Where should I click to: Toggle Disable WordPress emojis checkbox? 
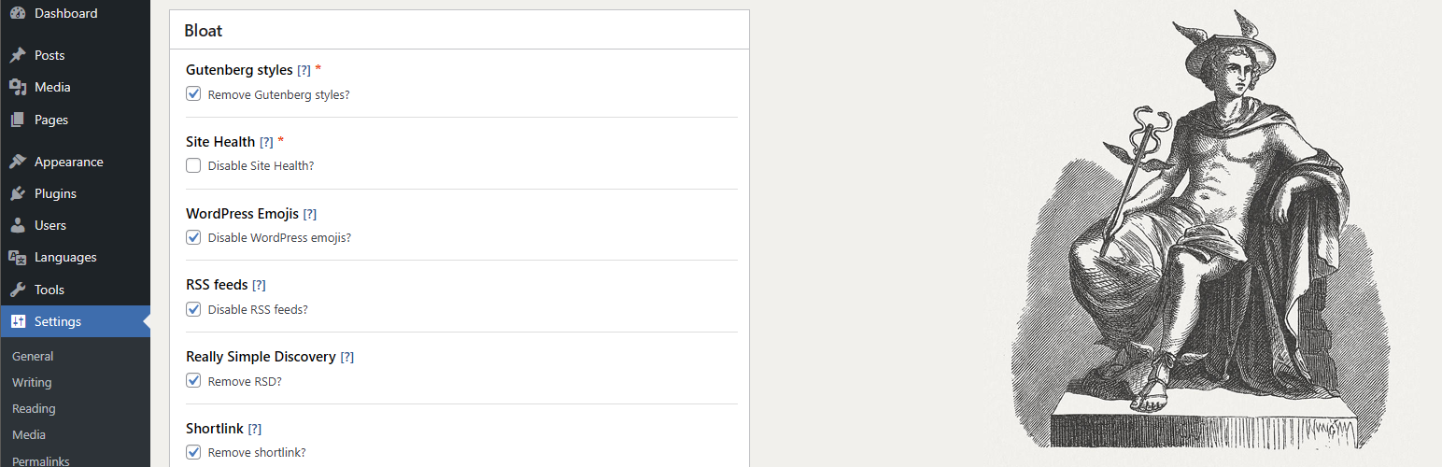click(193, 237)
